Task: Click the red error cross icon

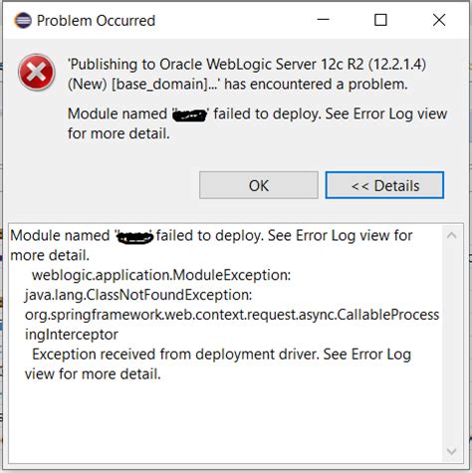Action: 37,73
